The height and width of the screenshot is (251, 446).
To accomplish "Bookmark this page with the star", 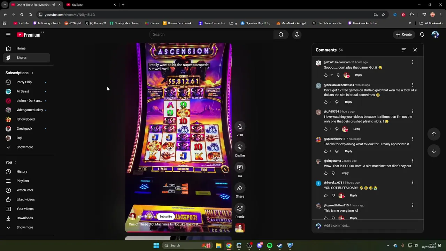I will click(383, 15).
